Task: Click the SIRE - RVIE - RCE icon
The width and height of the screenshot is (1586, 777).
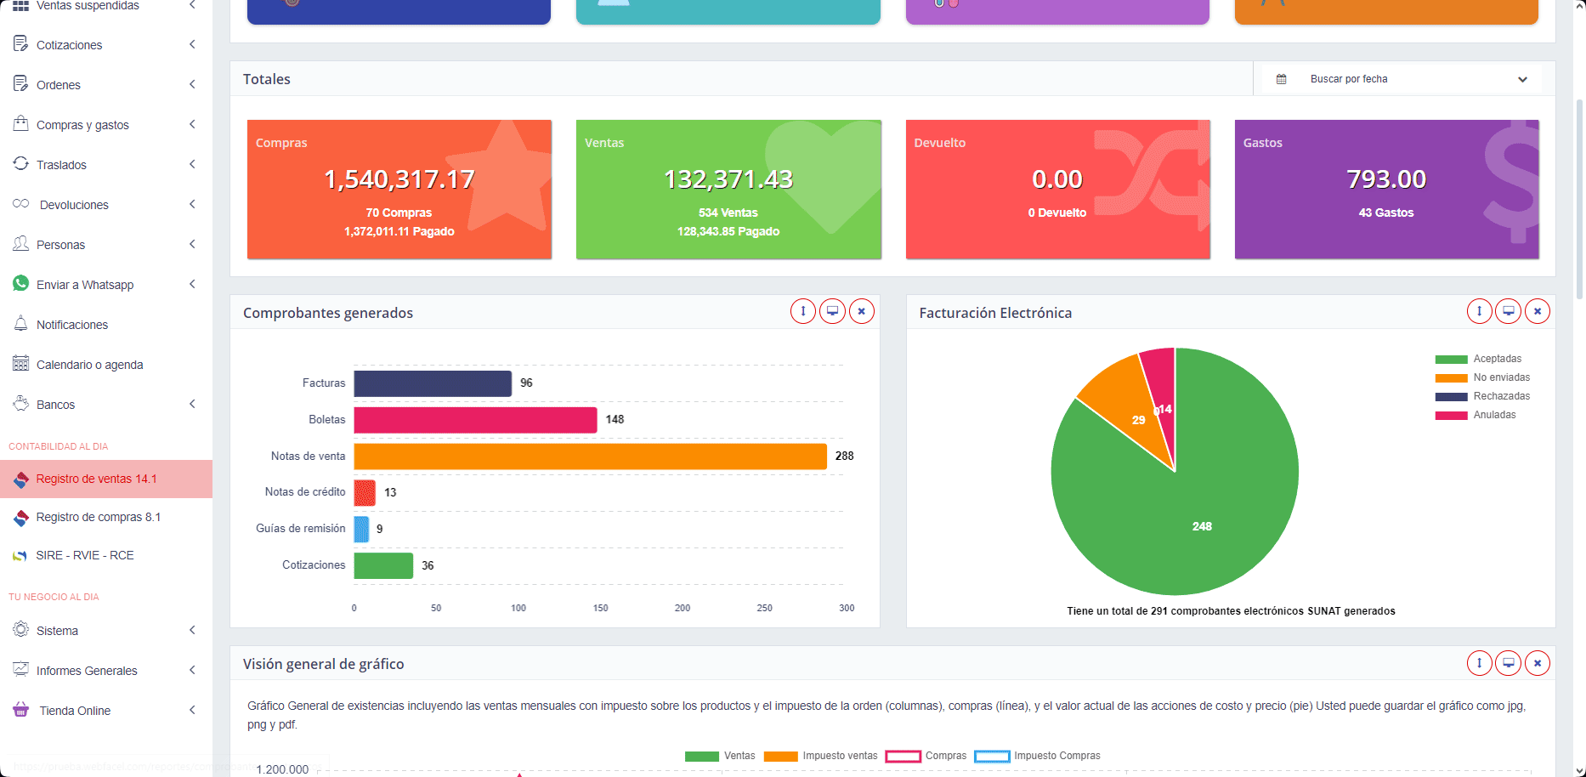Action: [20, 555]
